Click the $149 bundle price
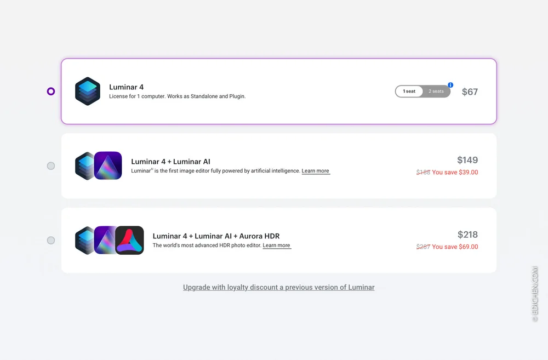Image resolution: width=548 pixels, height=360 pixels. pyautogui.click(x=467, y=160)
